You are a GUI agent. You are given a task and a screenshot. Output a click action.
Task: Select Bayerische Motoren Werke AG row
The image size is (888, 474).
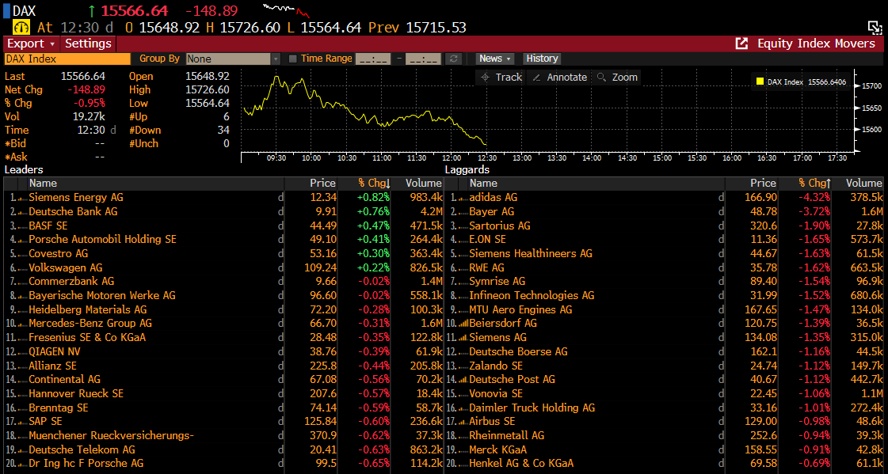click(x=223, y=295)
